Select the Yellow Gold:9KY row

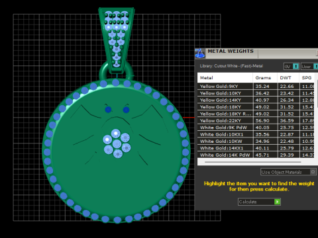256,86
